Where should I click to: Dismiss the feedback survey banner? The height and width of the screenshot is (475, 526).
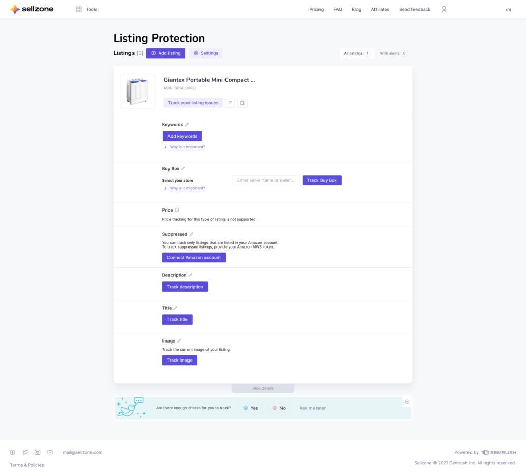[407, 402]
